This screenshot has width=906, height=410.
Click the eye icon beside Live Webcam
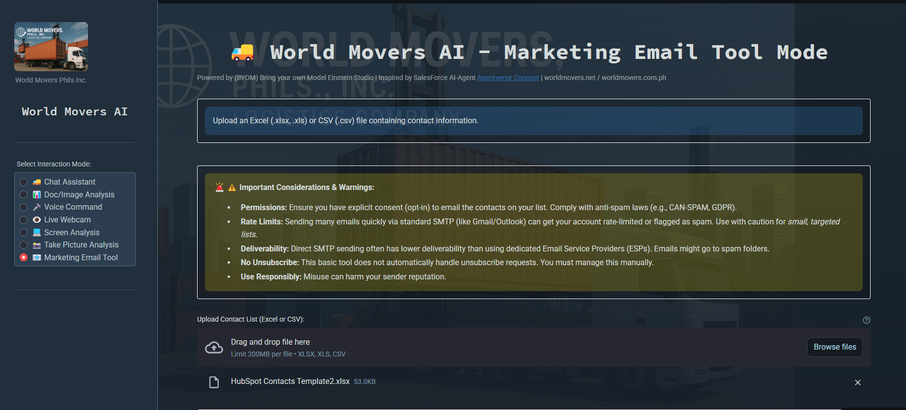(37, 220)
